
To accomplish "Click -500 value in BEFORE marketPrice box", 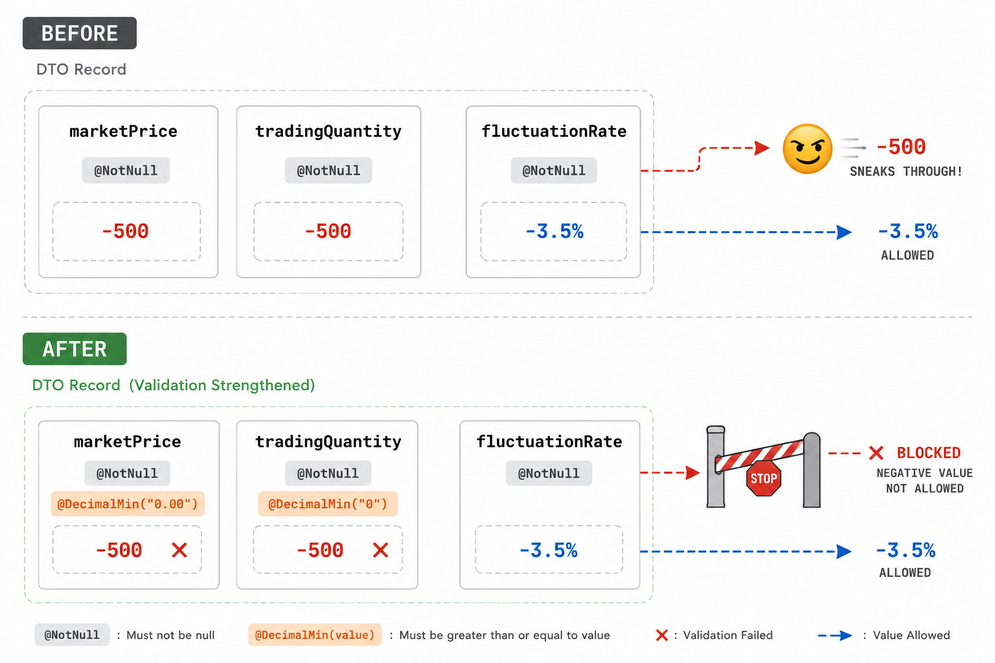I will tap(126, 231).
